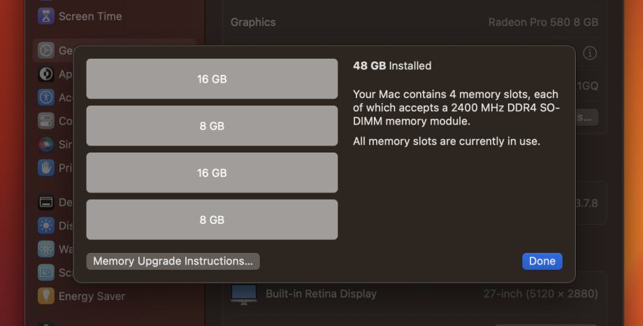
Task: Click the last 8 GB memory slot
Action: coord(212,220)
